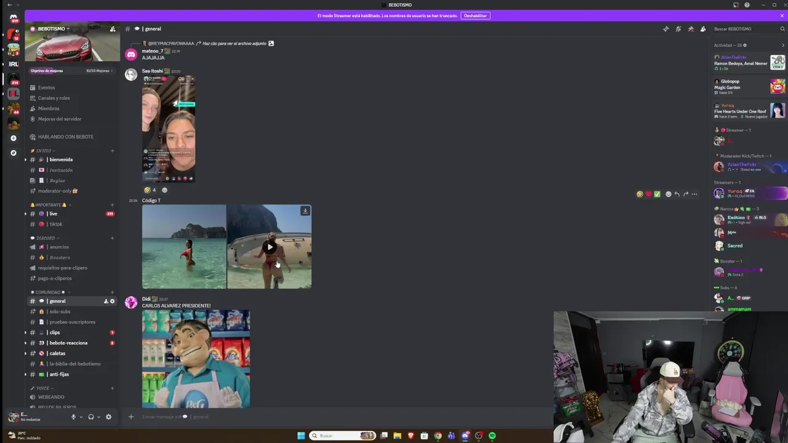Mute microphone toggle in user panel
The image size is (788, 443).
[73, 417]
